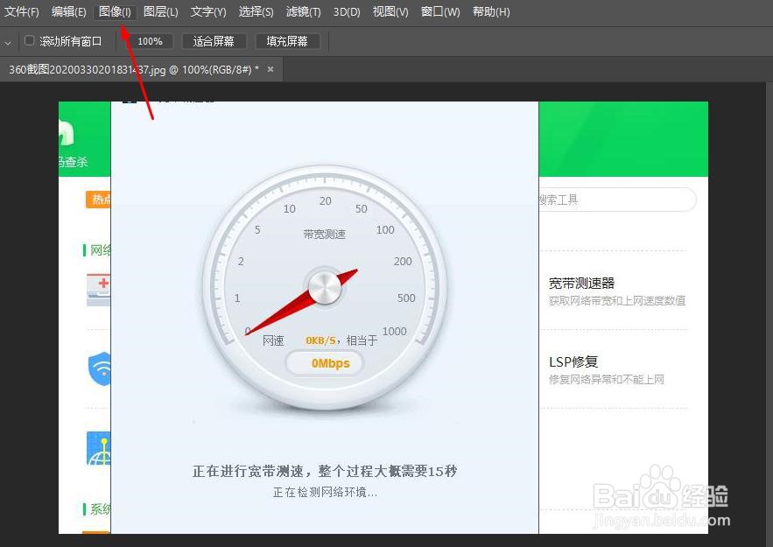Open the 图像 menu
The image size is (773, 547).
114,11
